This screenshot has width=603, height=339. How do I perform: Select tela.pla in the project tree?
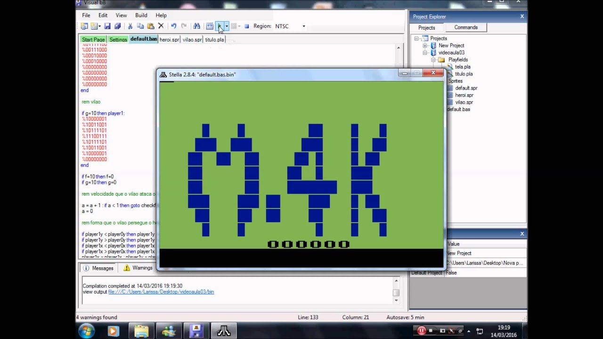tap(463, 67)
